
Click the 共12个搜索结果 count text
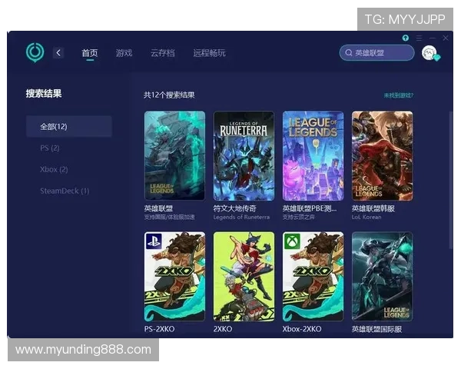point(169,95)
